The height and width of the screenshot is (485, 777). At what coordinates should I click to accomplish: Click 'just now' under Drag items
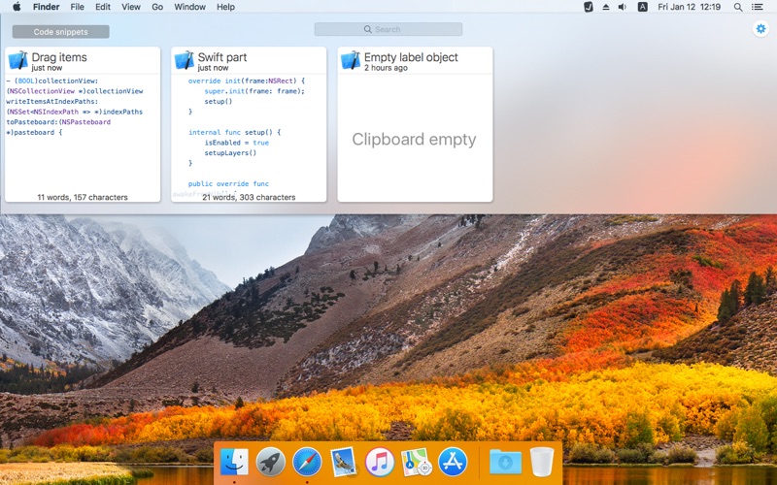click(x=47, y=68)
